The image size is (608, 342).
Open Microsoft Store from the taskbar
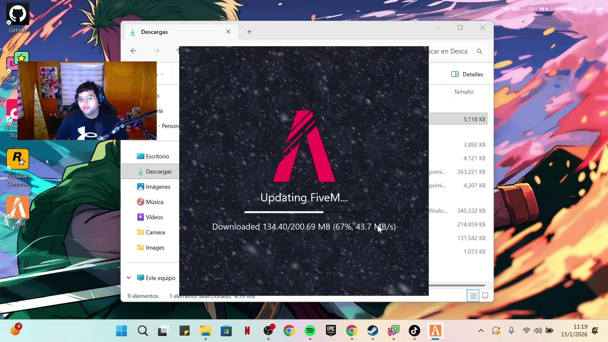226,331
